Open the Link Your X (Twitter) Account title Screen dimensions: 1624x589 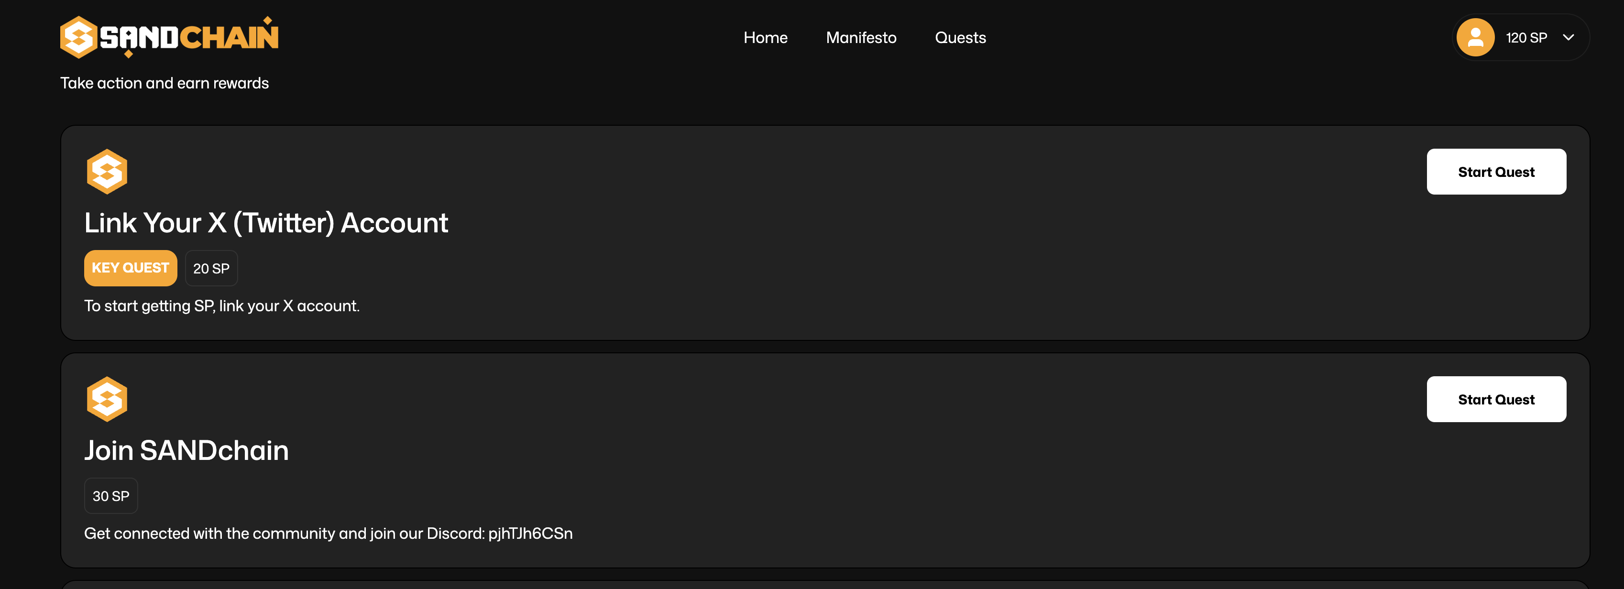click(x=266, y=223)
